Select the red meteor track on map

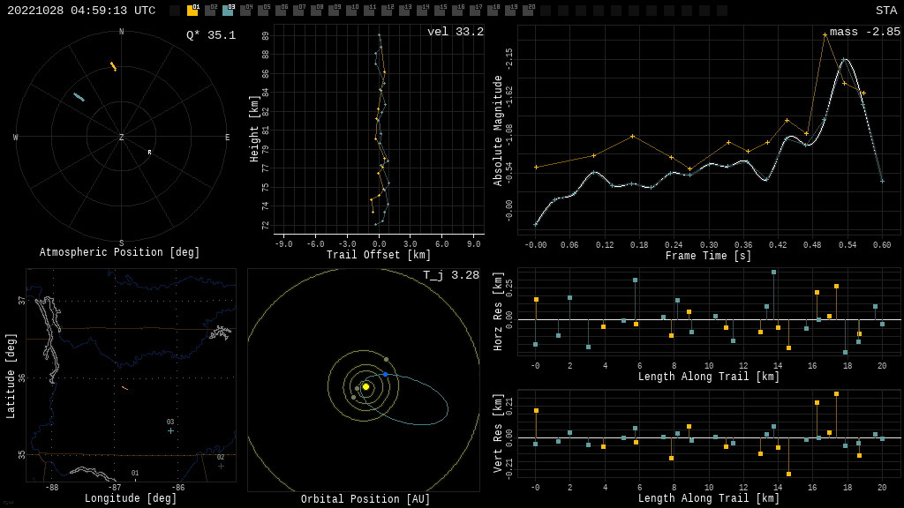click(124, 388)
